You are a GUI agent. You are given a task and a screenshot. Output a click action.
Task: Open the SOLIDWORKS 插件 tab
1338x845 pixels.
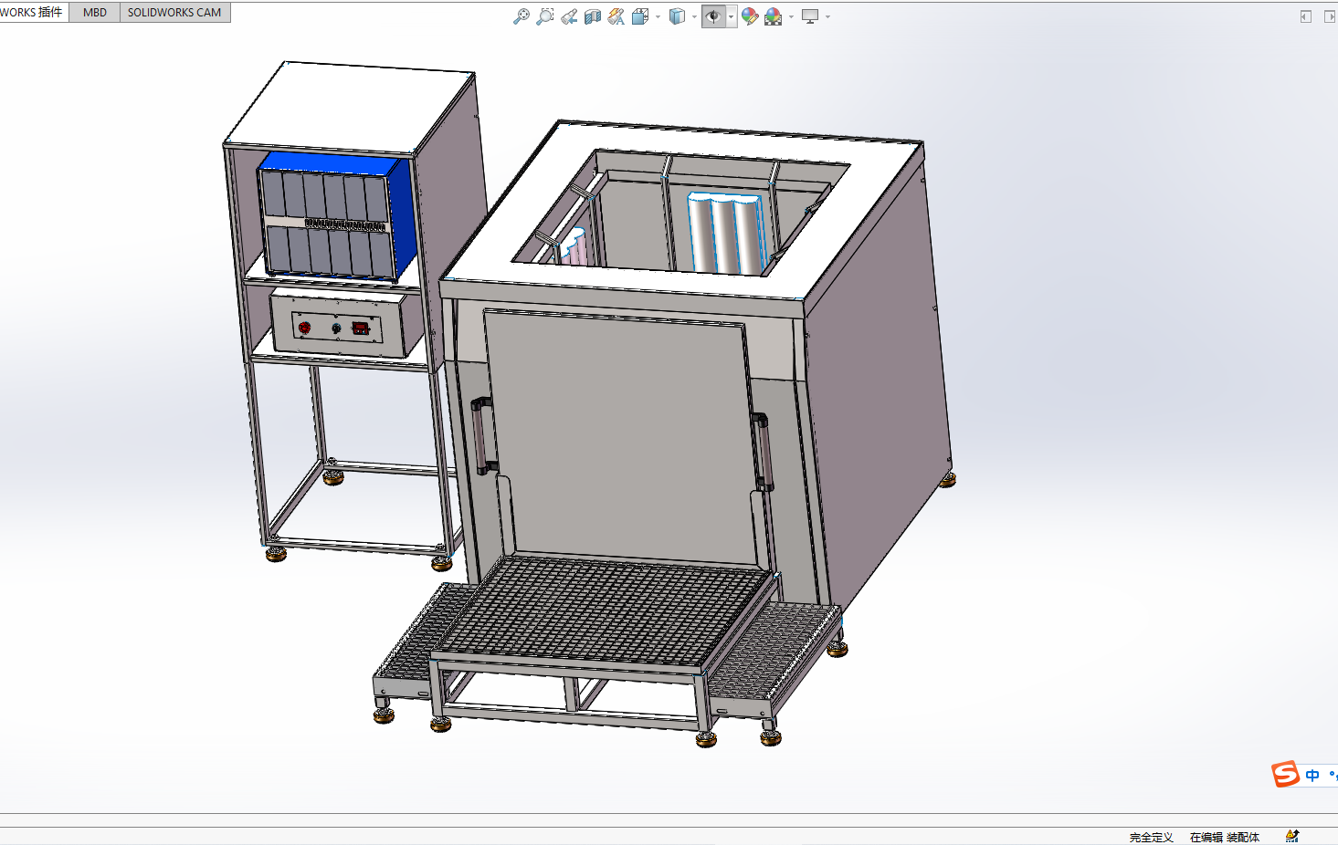point(32,13)
